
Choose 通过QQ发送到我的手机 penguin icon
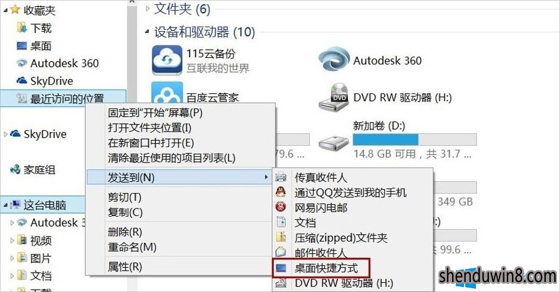pyautogui.click(x=281, y=192)
